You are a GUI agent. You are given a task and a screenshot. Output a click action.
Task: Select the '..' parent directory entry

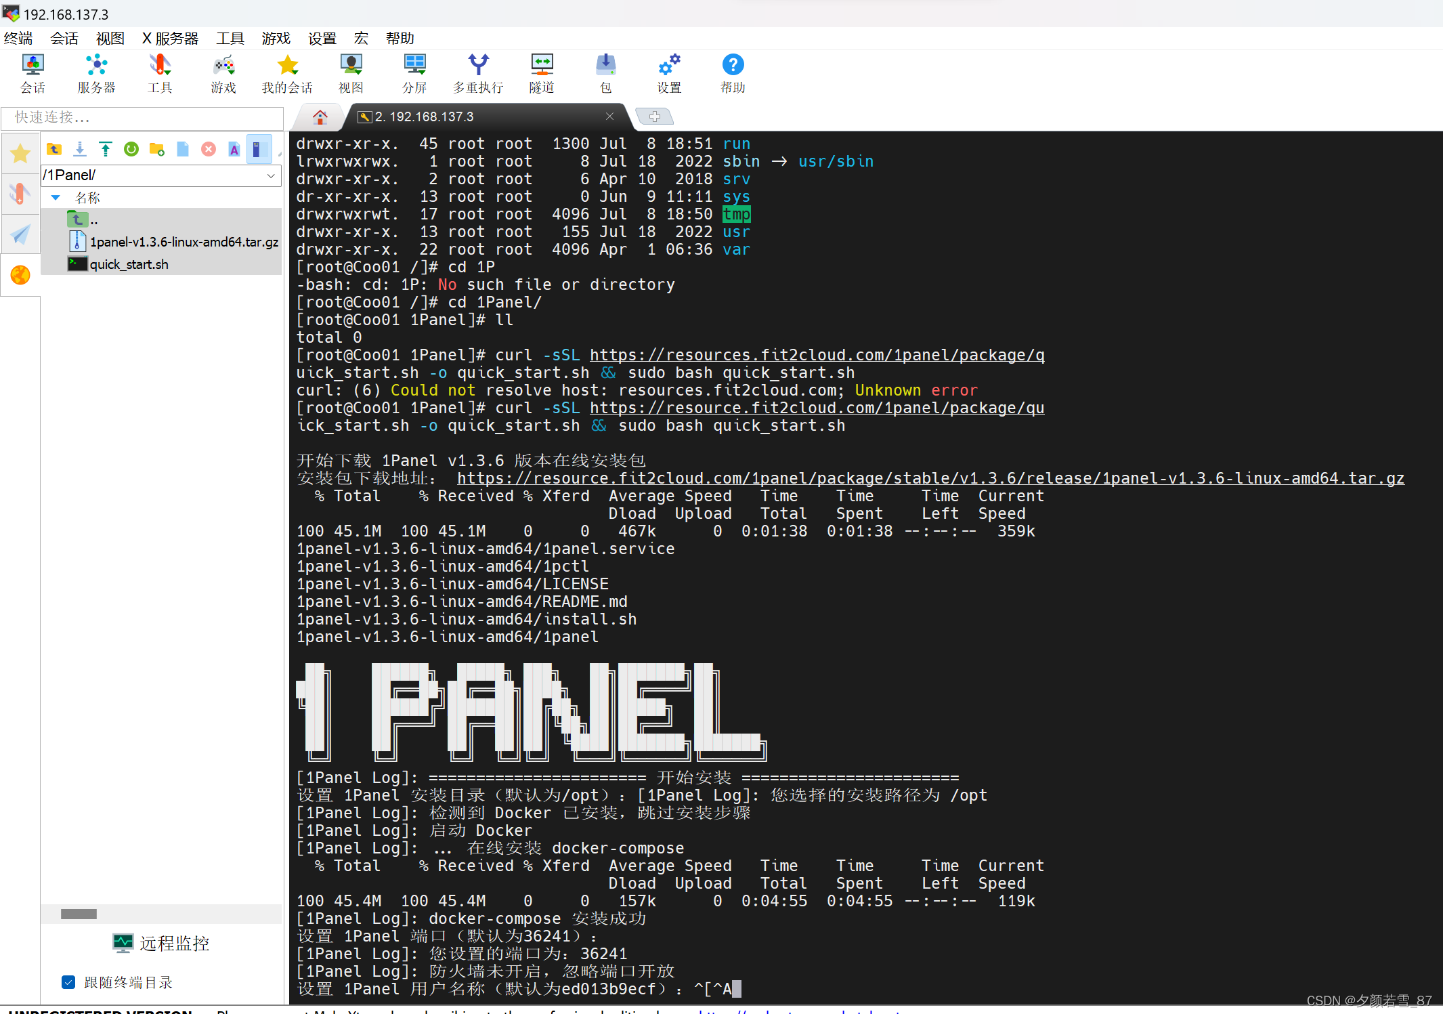pyautogui.click(x=161, y=220)
